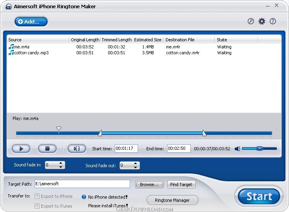The height and width of the screenshot is (212, 289).
Task: Sort by Estimated Size column header
Action: pos(147,40)
